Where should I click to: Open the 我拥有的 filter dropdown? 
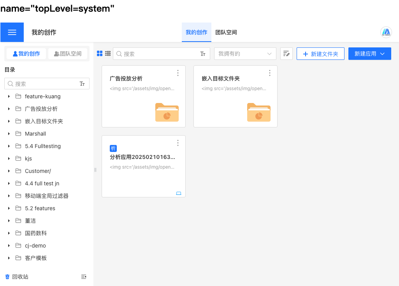(x=245, y=54)
